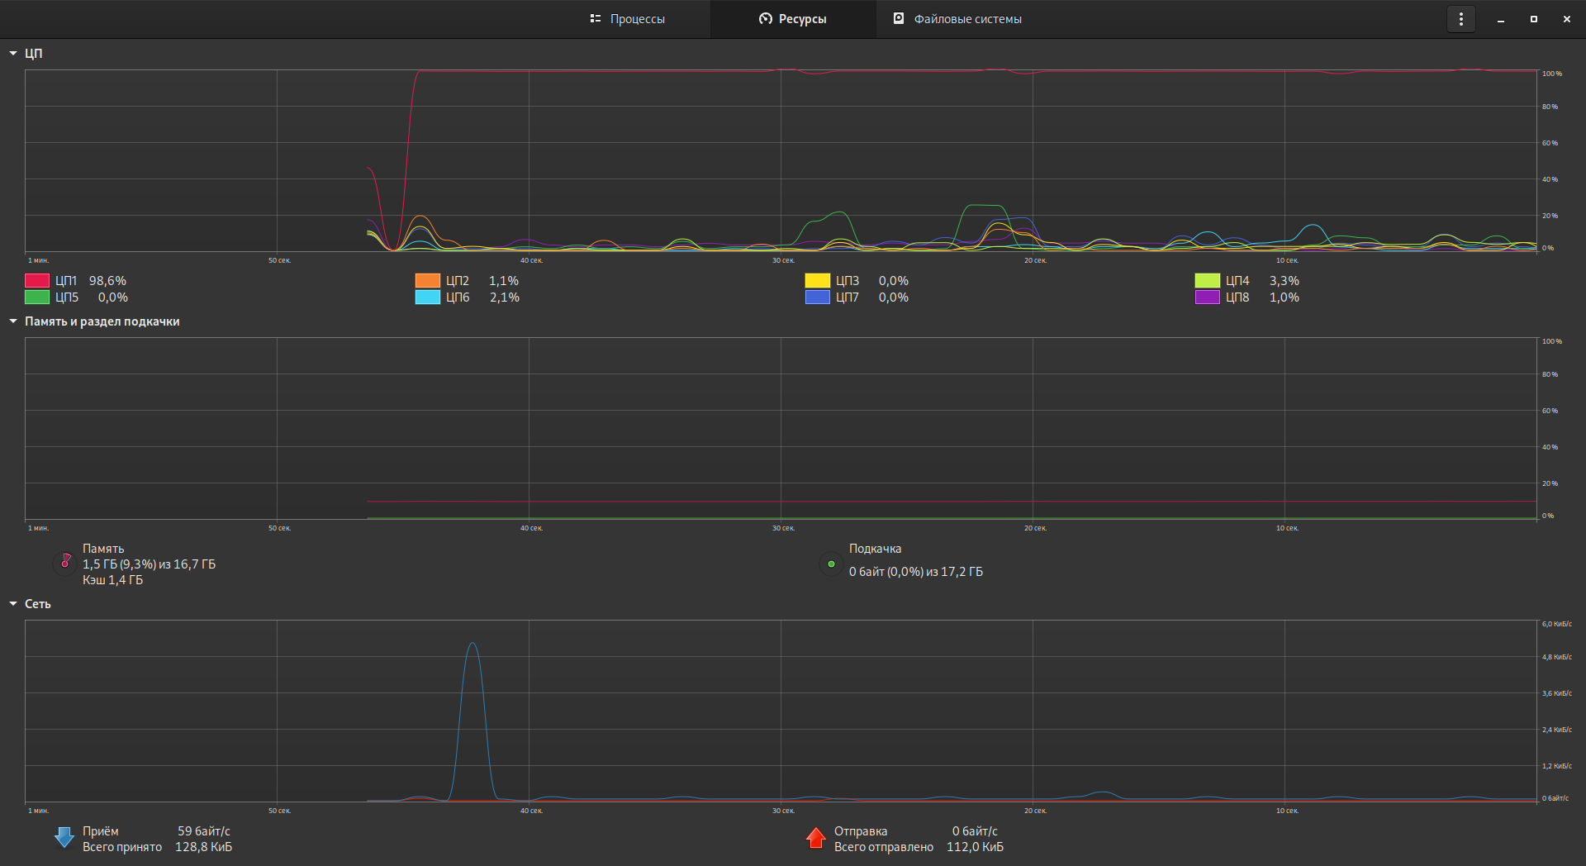Click the blue receive arrow icon
The height and width of the screenshot is (866, 1586).
tap(64, 838)
